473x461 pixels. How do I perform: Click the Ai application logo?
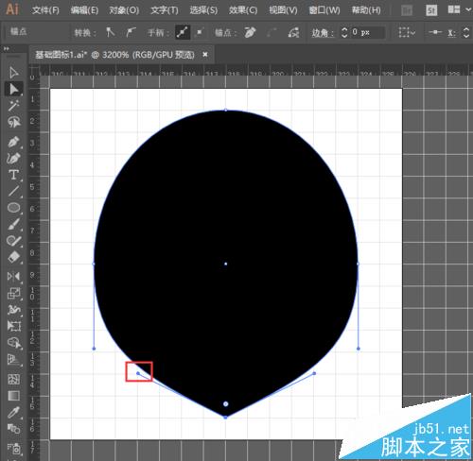click(x=12, y=9)
